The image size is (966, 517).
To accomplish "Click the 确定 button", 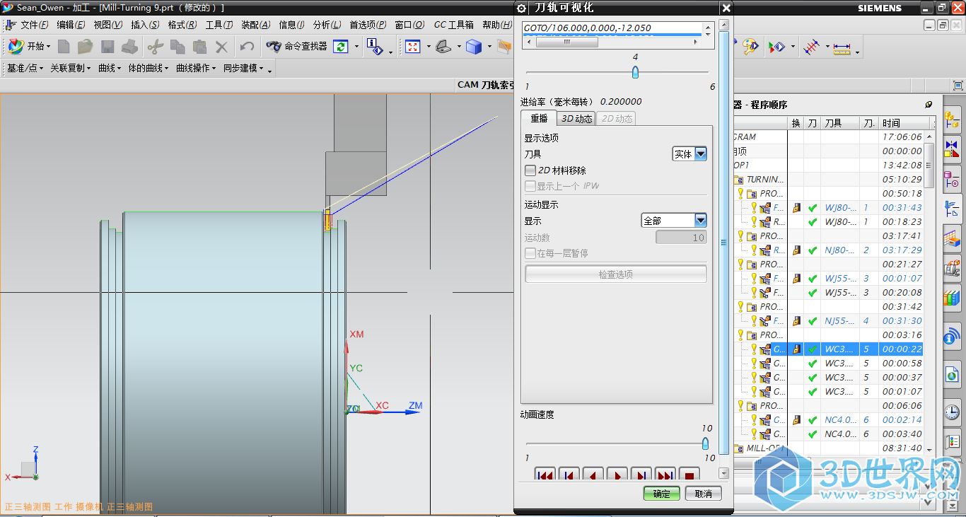I will click(661, 494).
